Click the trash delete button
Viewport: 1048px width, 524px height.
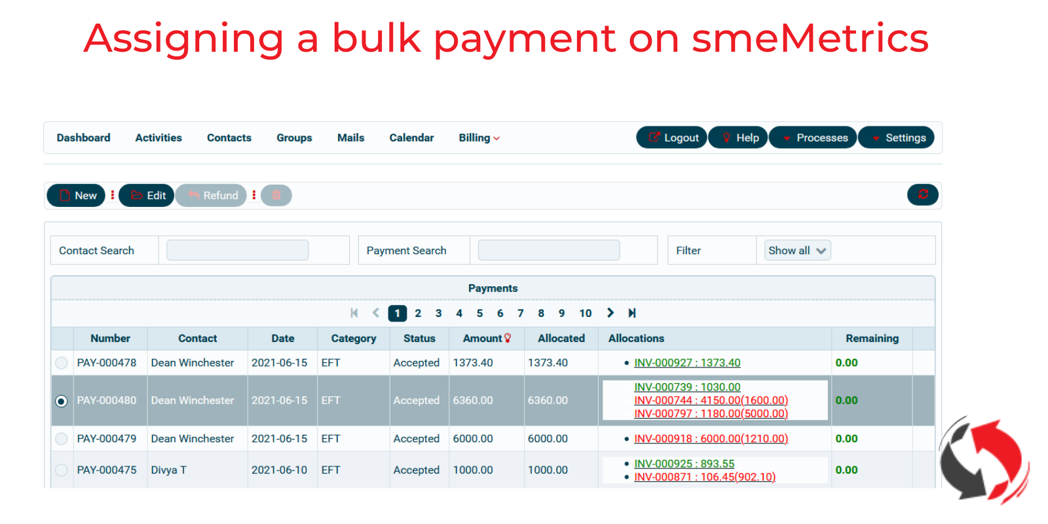(x=276, y=195)
